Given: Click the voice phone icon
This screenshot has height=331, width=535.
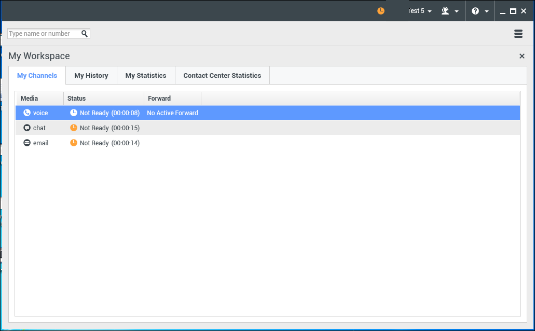Looking at the screenshot, I should (x=27, y=113).
